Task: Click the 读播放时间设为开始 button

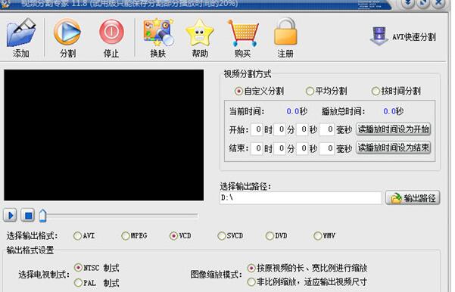Action: pyautogui.click(x=393, y=129)
